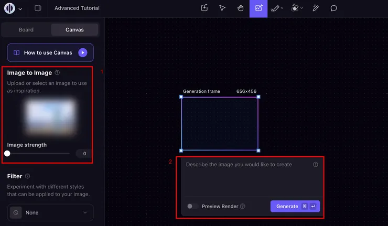Click the import file icon in toolbar
This screenshot has height=226, width=388.
[204, 8]
